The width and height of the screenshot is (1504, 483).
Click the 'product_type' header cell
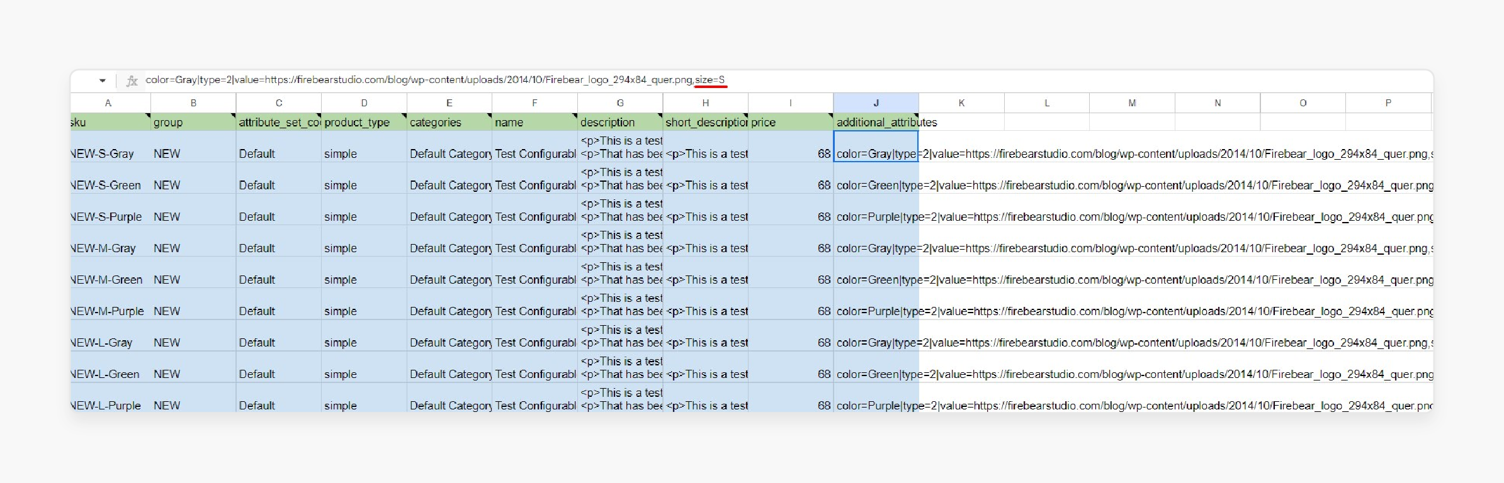pyautogui.click(x=364, y=122)
